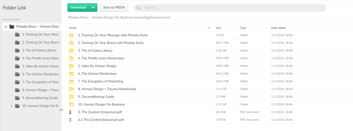Click the PDF icon of 0.1 The Content Emporium.pdf
The height and width of the screenshot is (131, 353).
71,120
